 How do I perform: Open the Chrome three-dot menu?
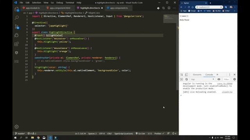coord(235,7)
